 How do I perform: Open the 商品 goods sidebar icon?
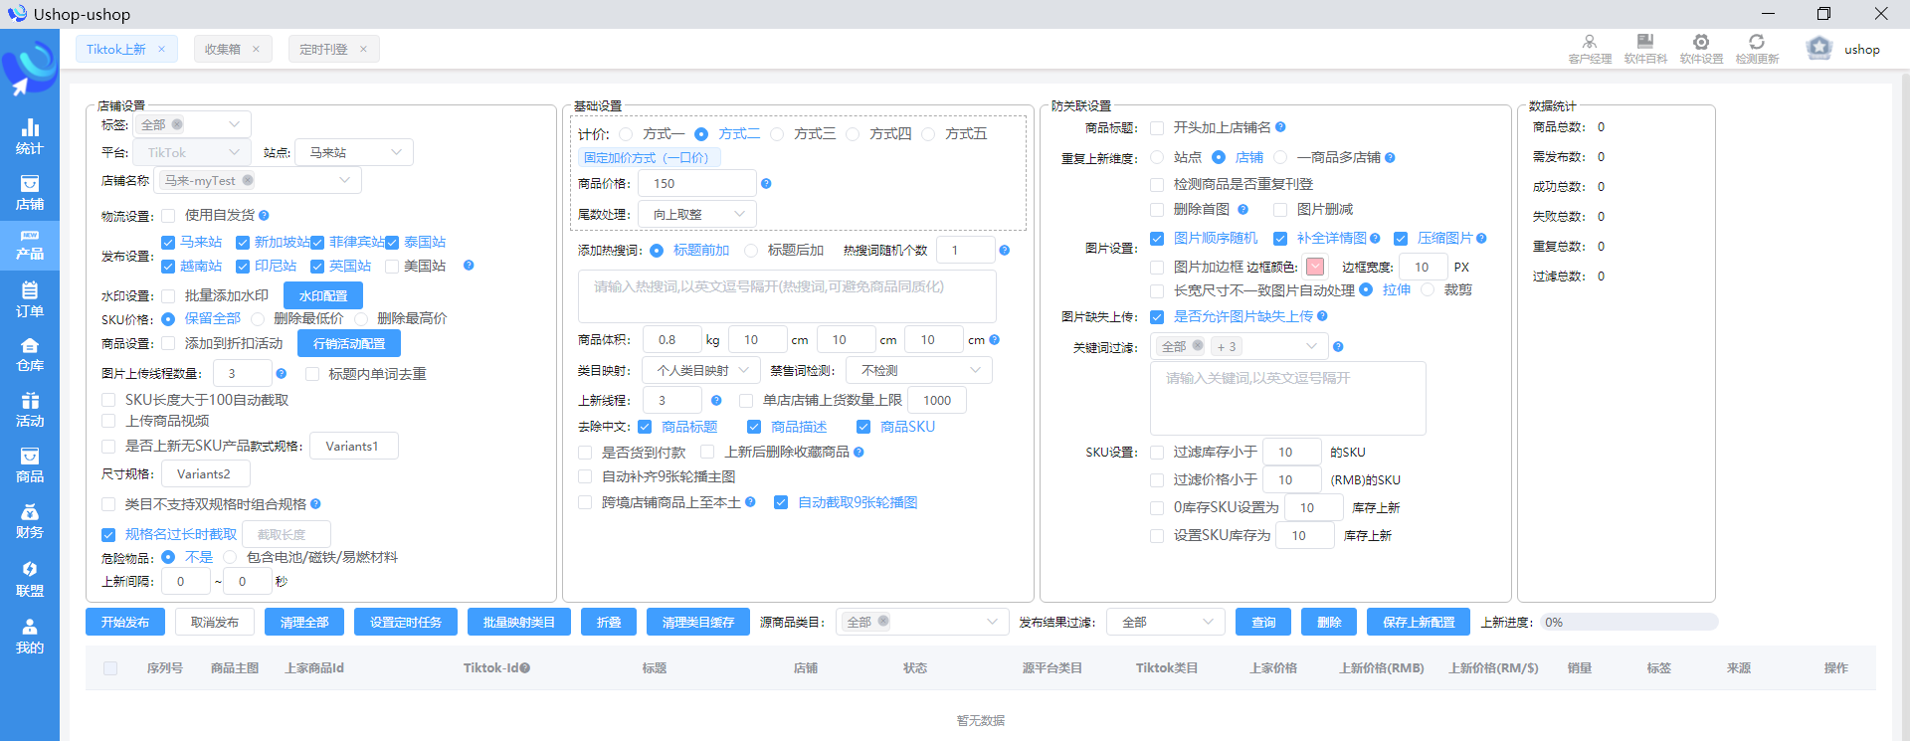click(30, 465)
